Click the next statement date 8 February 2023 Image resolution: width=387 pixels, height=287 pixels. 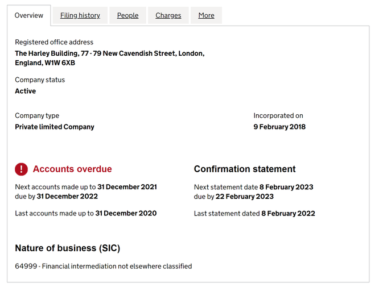286,187
